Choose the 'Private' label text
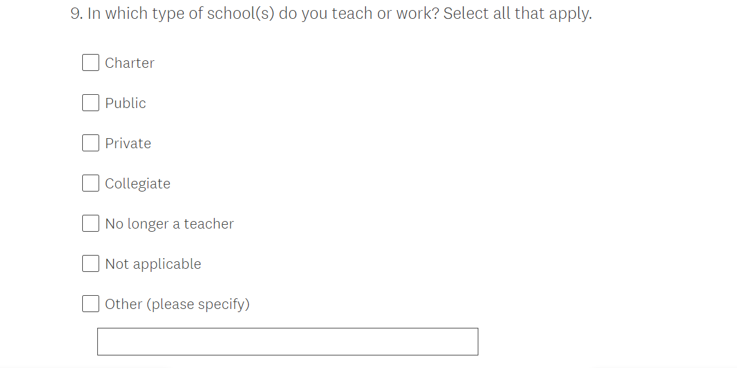 click(128, 143)
